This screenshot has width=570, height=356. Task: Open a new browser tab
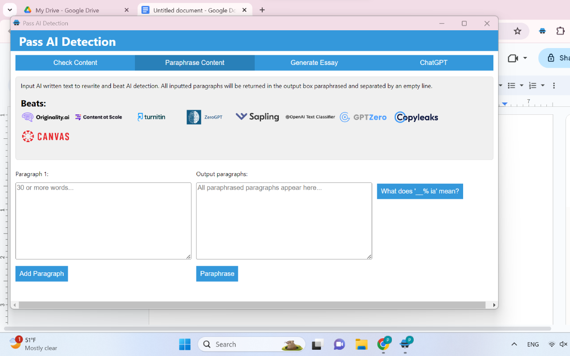262,10
